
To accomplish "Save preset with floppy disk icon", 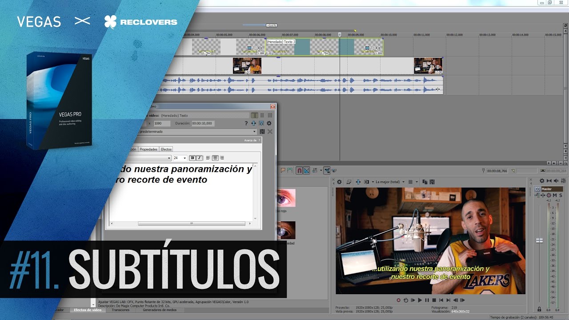I will coord(262,132).
